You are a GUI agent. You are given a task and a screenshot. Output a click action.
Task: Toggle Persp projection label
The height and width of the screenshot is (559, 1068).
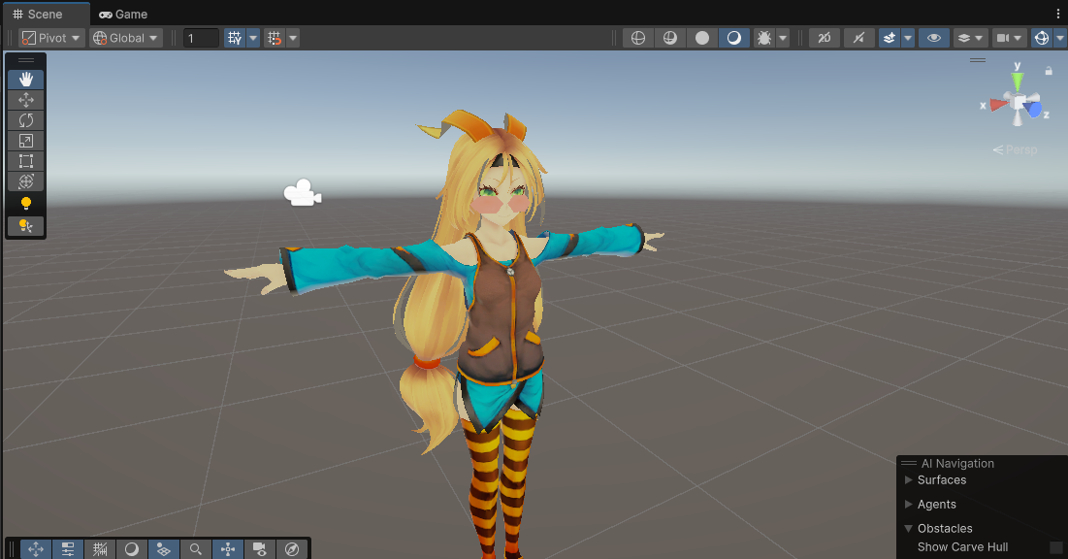(1015, 150)
